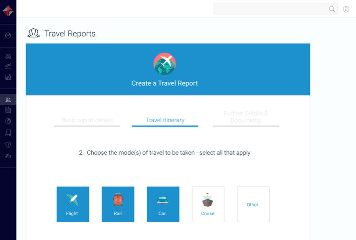Deselect the Flight travel mode tile
Screen dimensions: 356x240
pyautogui.click(x=73, y=204)
